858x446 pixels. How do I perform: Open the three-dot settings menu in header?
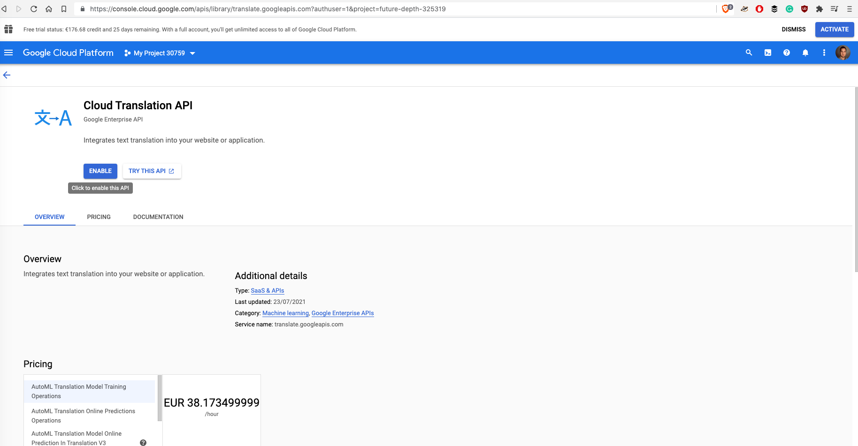click(824, 53)
